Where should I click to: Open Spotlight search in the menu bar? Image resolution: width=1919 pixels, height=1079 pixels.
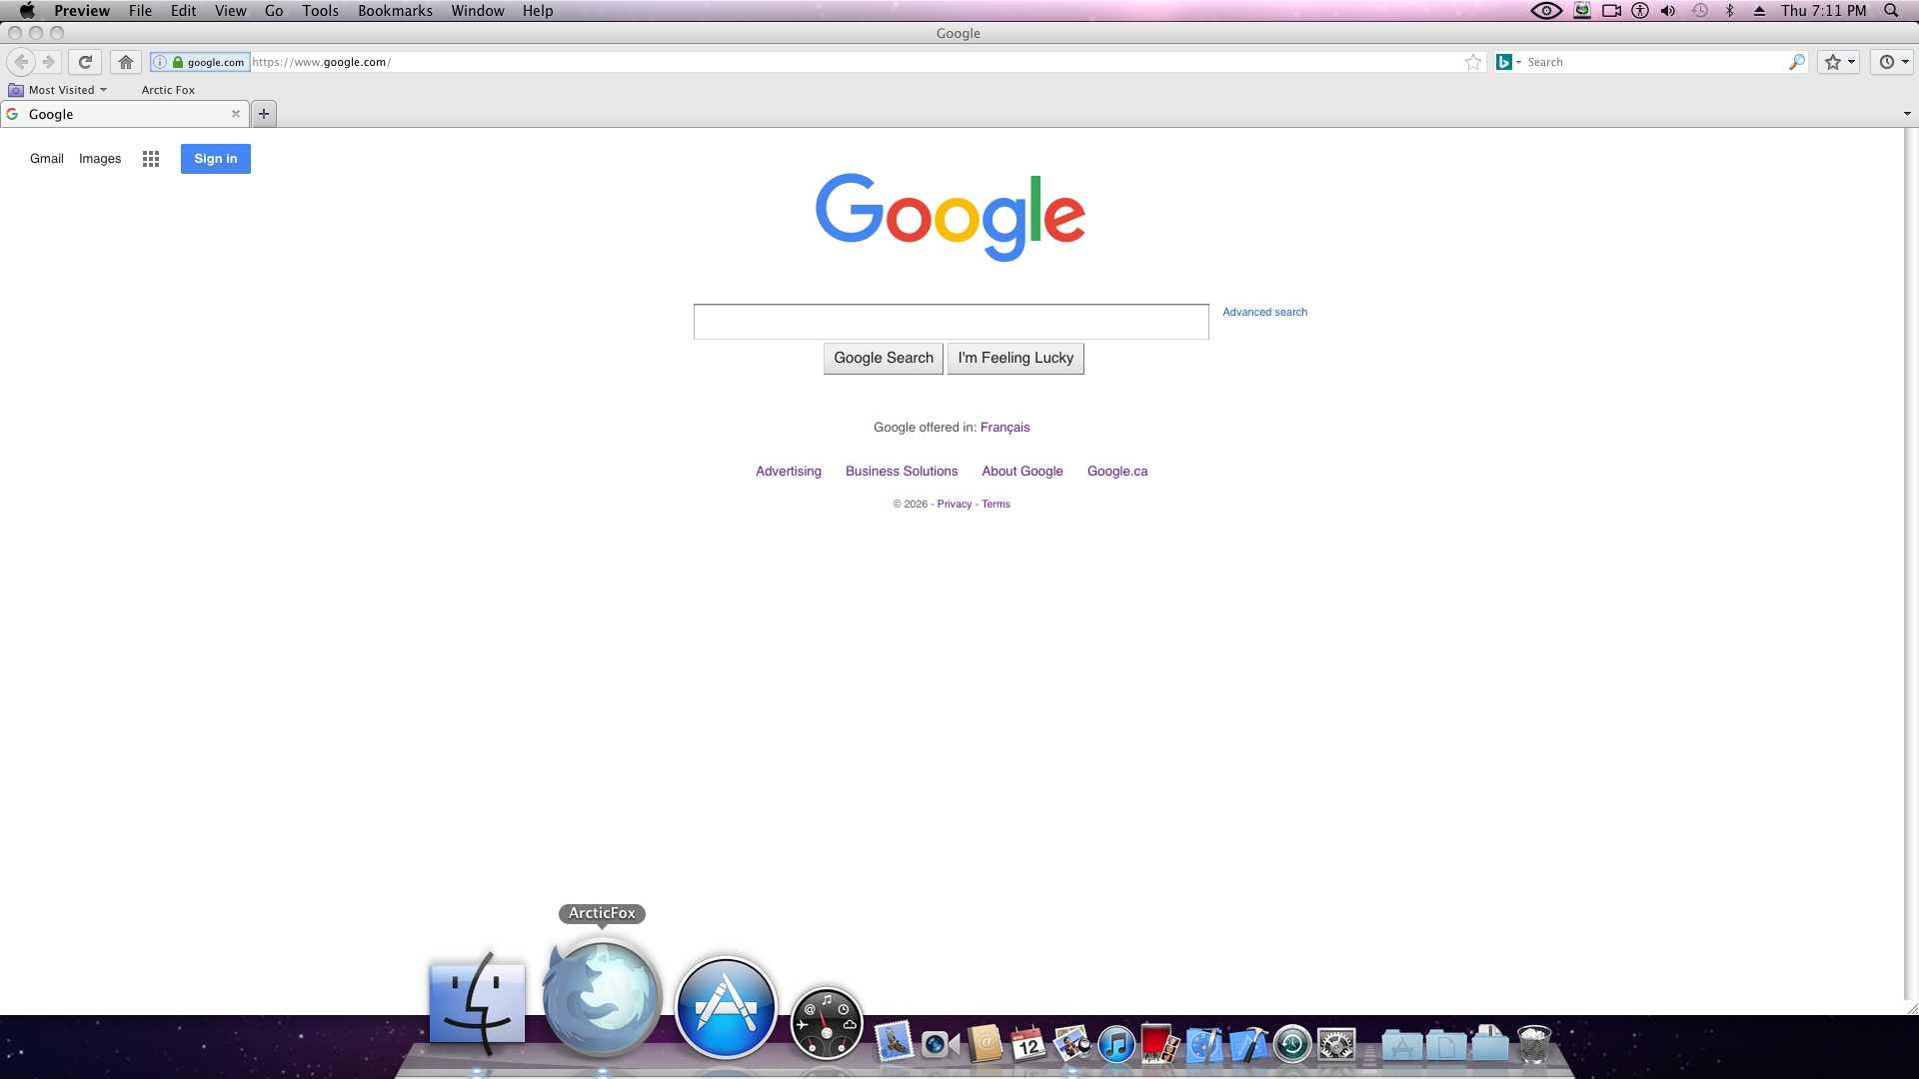coord(1891,11)
